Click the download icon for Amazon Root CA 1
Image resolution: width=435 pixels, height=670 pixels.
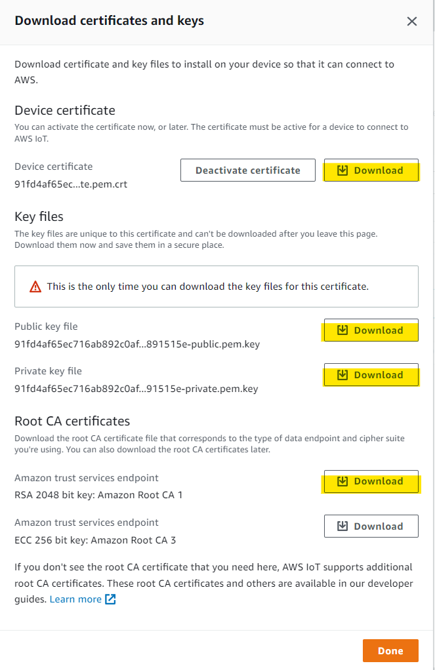click(x=342, y=481)
